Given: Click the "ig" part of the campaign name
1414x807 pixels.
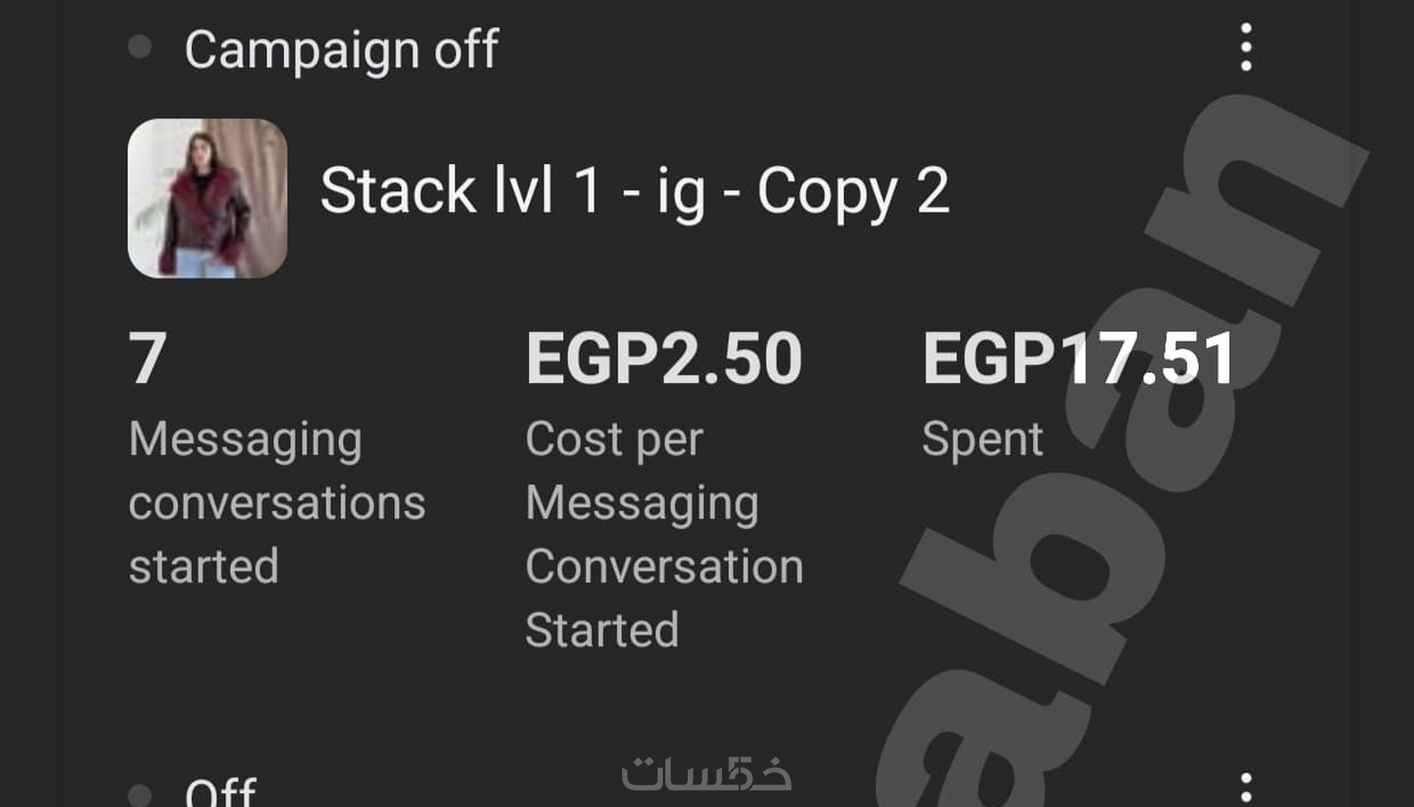Looking at the screenshot, I should [680, 192].
